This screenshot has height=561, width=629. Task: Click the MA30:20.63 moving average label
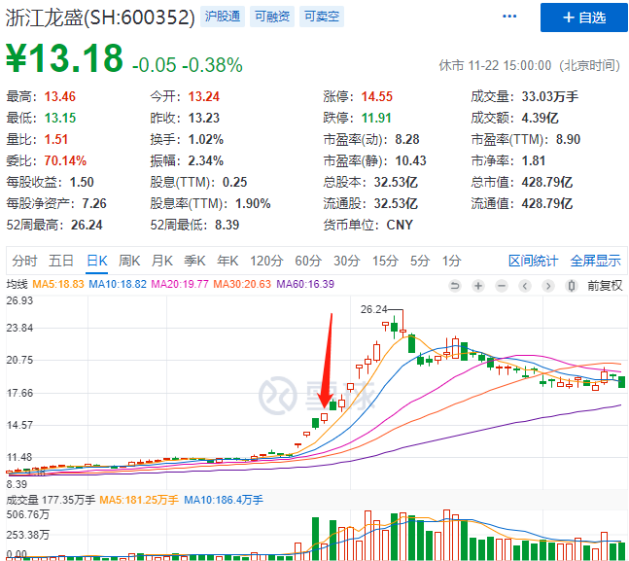242,284
